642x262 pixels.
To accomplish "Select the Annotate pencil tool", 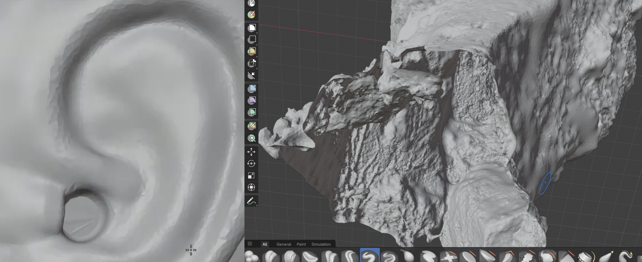I will coord(252,201).
